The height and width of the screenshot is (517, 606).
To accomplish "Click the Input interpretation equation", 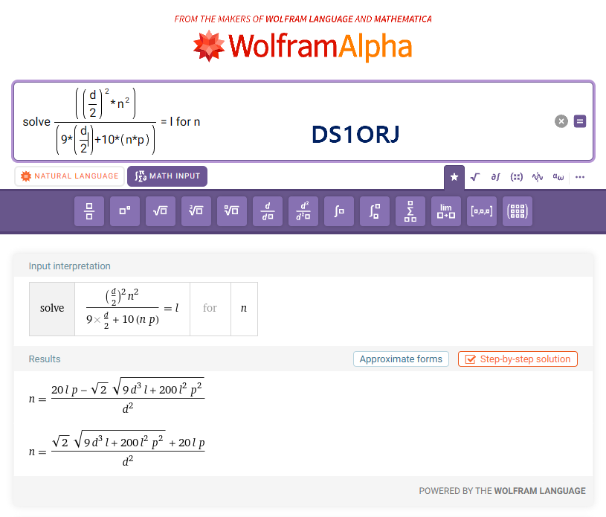I will 132,309.
